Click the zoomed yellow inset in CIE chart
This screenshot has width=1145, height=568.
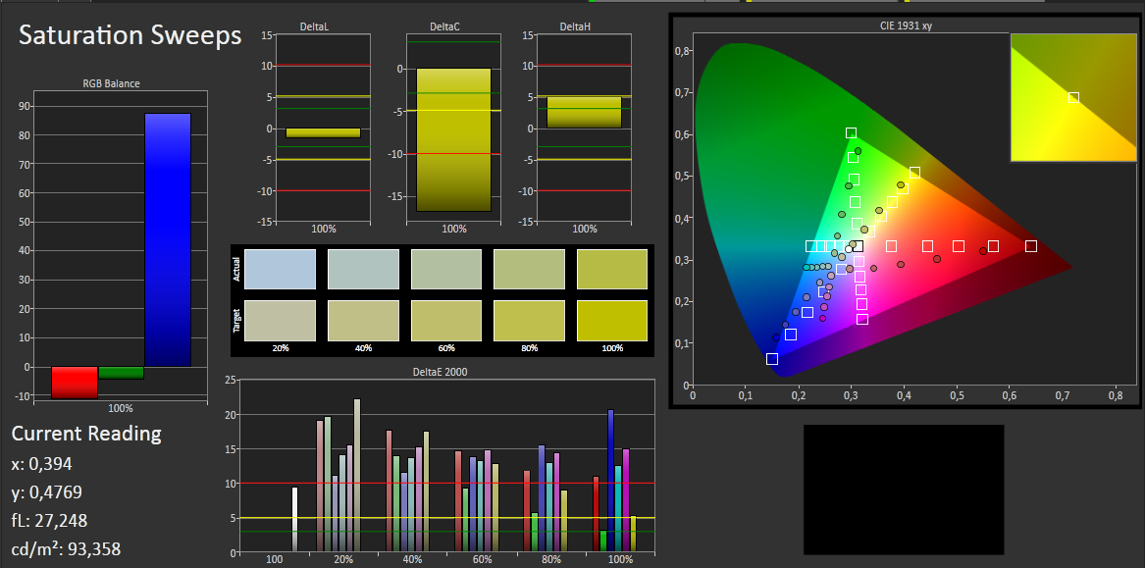(1073, 97)
